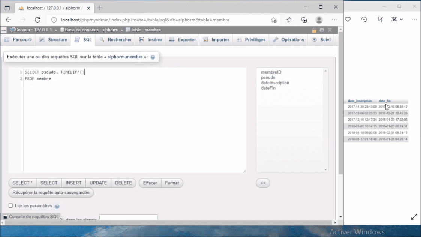
Task: Open the Rechercher tab
Action: coord(116,40)
